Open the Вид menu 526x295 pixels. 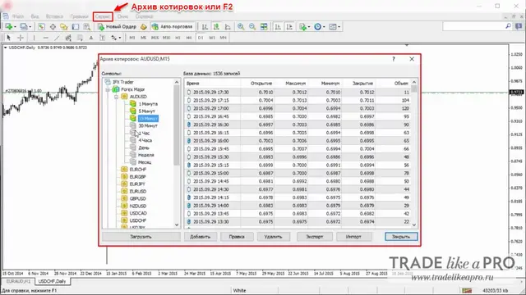(35, 16)
